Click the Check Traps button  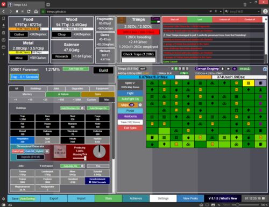(138, 54)
